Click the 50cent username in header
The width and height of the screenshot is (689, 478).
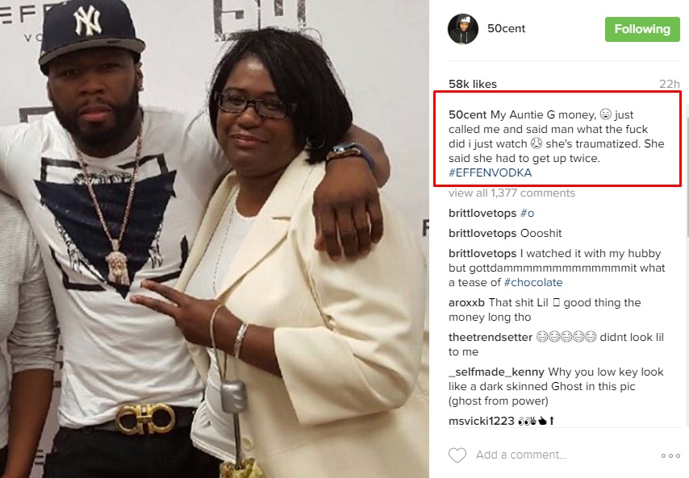point(506,28)
